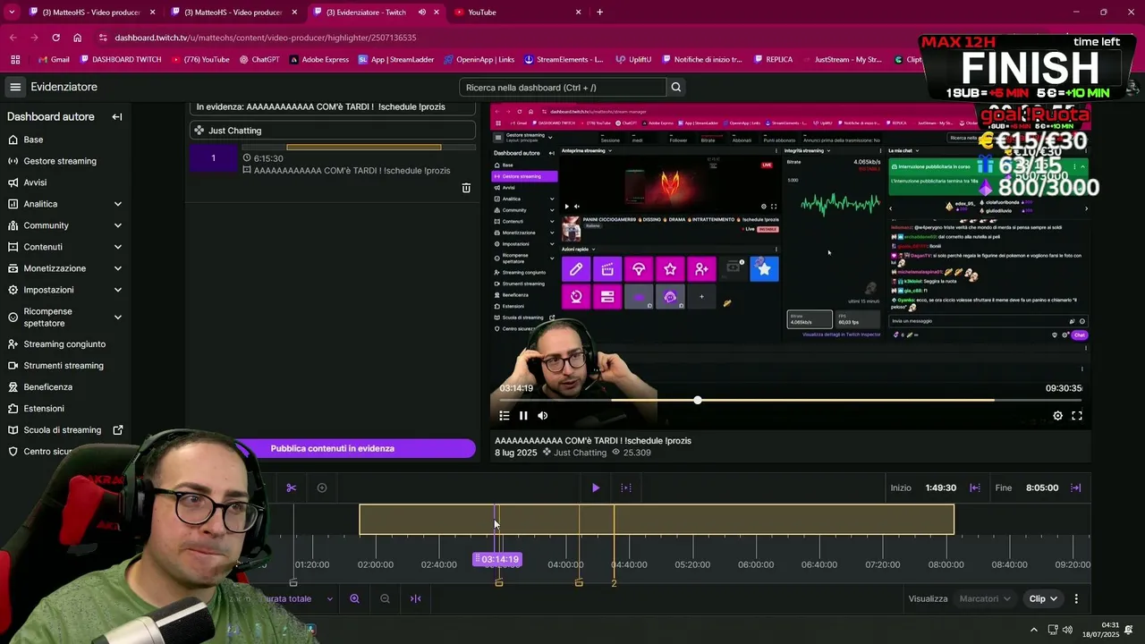Open chapter list icon in video player
Viewport: 1145px width, 644px height.
coord(505,415)
